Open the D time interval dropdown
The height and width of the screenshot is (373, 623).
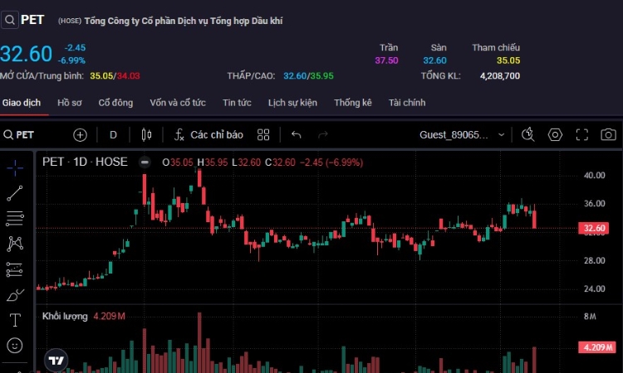pos(113,134)
